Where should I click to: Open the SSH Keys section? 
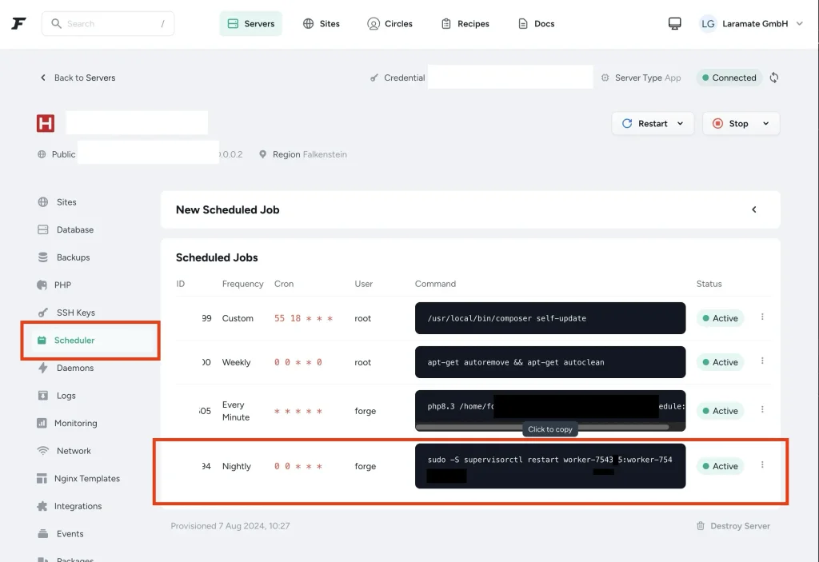(x=76, y=313)
